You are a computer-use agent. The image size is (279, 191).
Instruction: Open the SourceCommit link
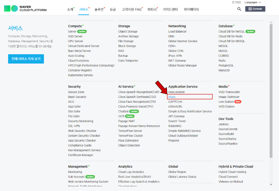pyautogui.click(x=228, y=129)
